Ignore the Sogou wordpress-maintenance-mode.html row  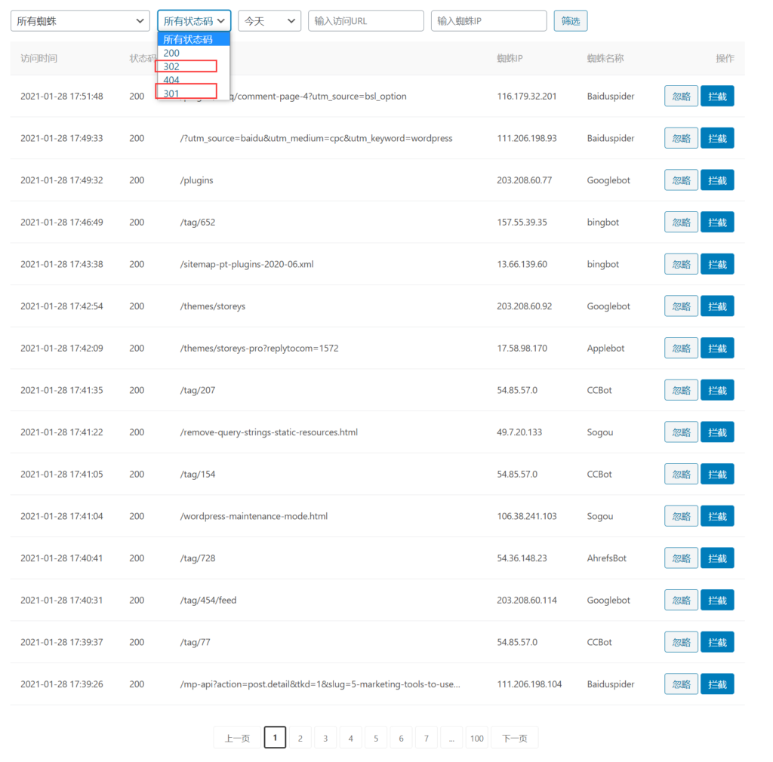click(x=681, y=516)
